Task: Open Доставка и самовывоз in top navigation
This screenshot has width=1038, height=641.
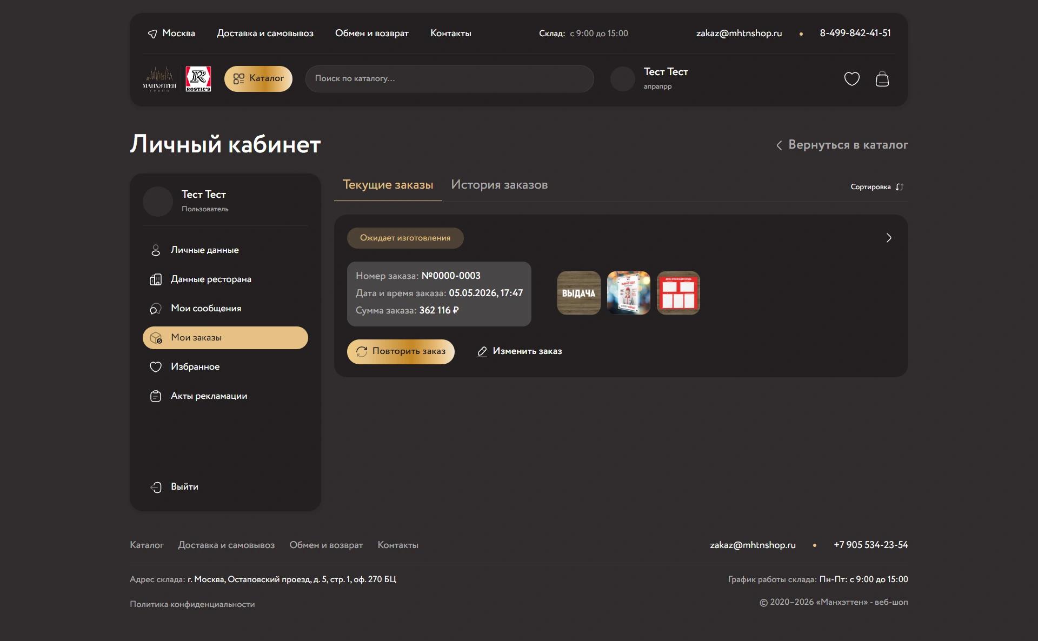Action: point(265,34)
